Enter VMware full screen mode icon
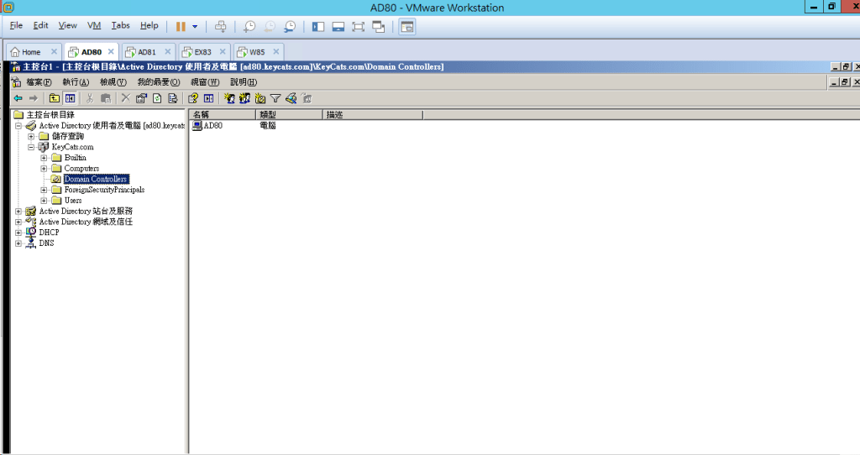 [359, 27]
